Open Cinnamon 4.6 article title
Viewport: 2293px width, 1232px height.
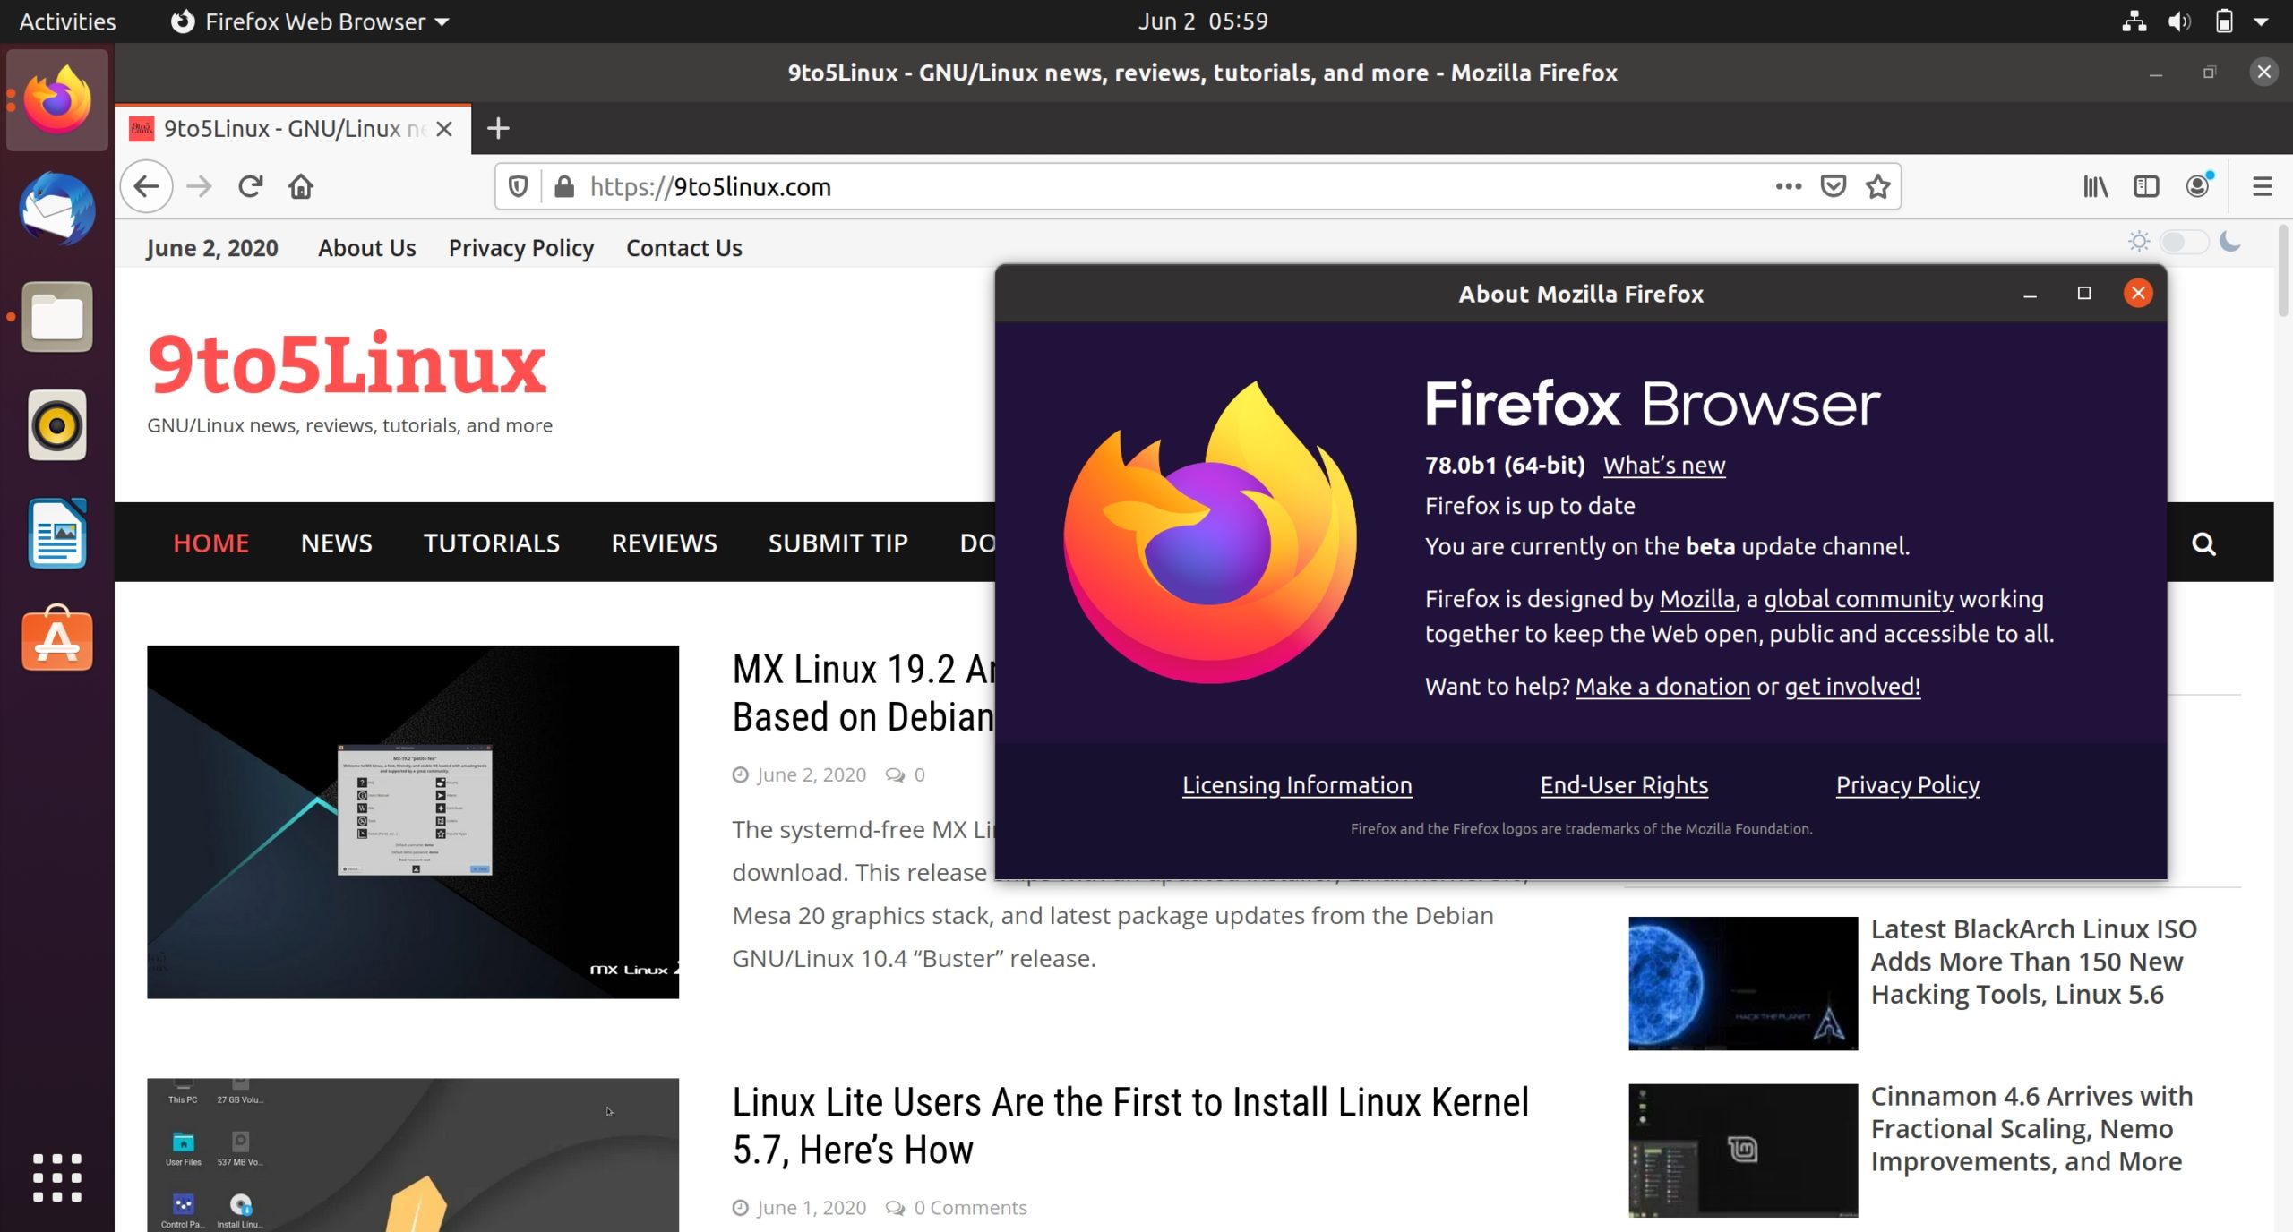[2031, 1129]
